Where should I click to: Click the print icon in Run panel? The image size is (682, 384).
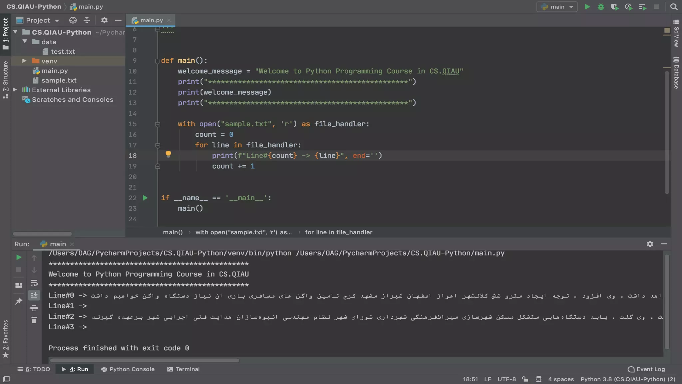click(34, 308)
